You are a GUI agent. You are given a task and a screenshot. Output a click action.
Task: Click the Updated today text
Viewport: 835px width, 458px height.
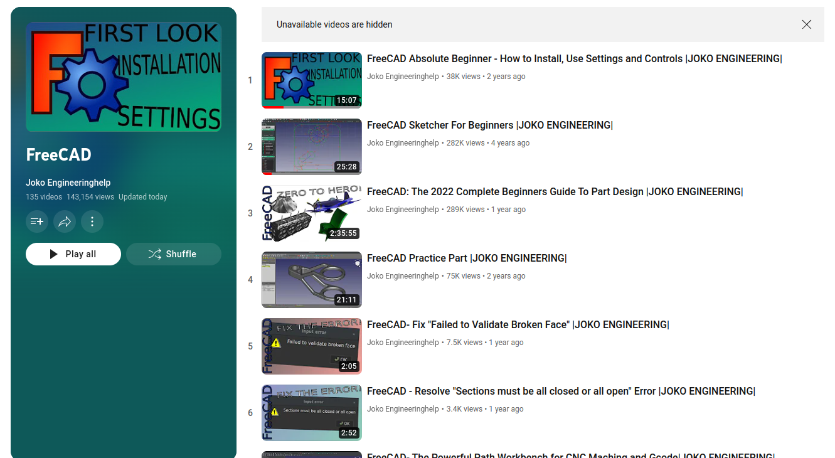[143, 197]
